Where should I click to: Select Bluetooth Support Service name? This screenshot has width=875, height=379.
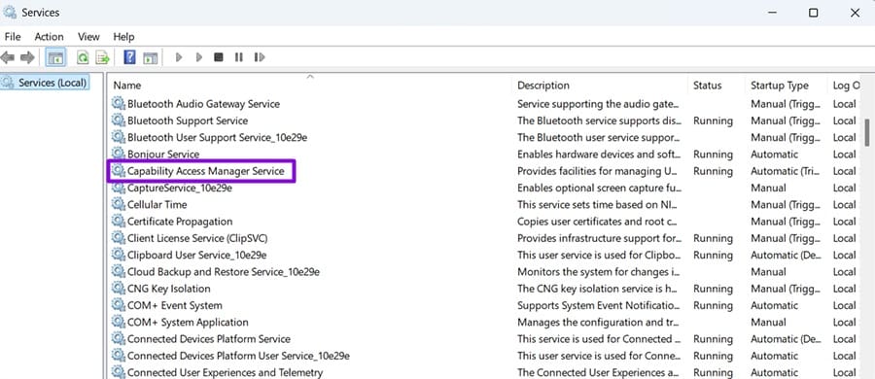[188, 121]
